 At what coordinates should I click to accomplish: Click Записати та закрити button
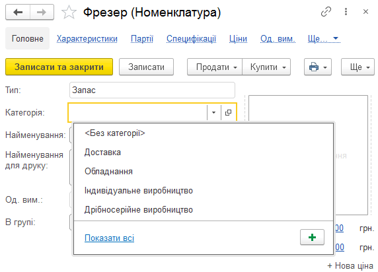pos(59,67)
